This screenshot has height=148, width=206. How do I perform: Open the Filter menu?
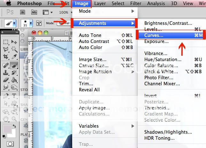(x=136, y=4)
